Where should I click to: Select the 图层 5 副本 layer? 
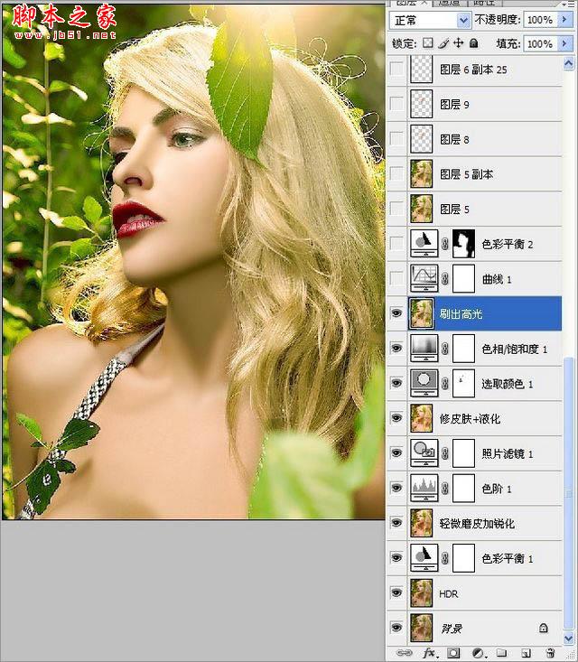tap(484, 174)
